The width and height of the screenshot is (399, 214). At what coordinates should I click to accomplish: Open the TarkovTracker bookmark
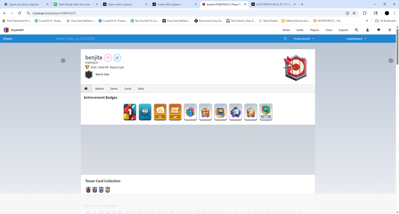(268, 21)
